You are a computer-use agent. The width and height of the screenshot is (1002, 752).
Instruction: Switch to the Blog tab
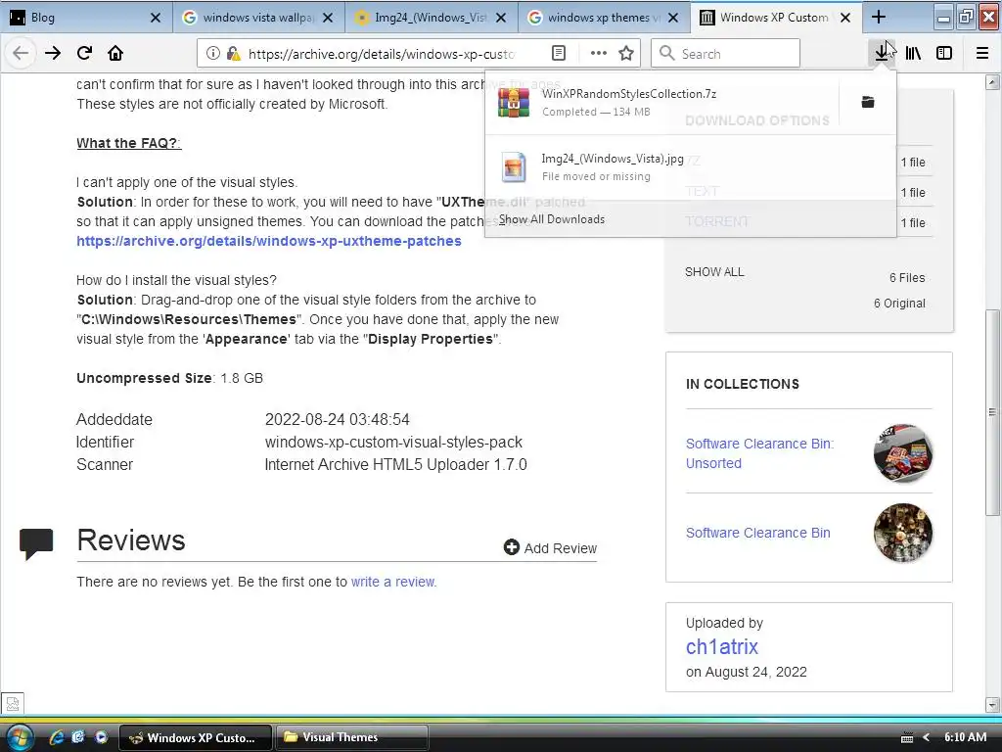pos(86,18)
